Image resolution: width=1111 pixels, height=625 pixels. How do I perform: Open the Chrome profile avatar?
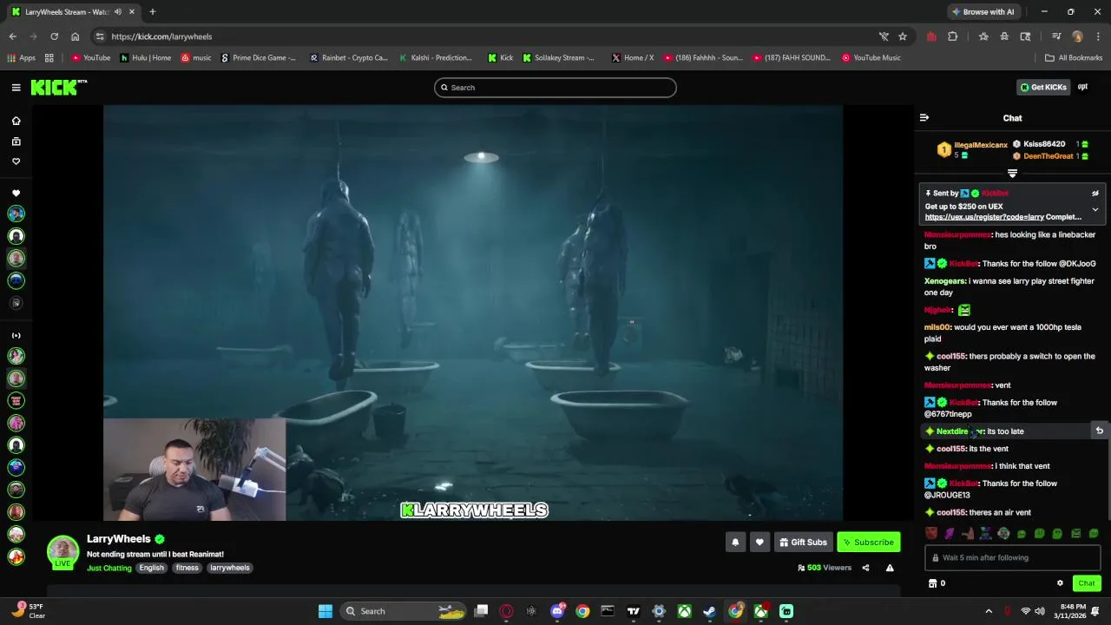tap(1077, 36)
